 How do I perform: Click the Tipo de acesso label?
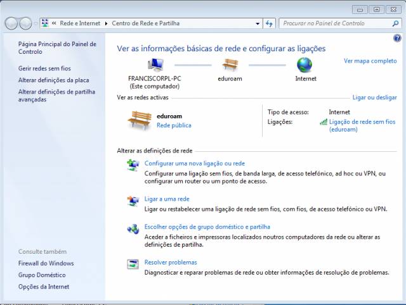(288, 112)
